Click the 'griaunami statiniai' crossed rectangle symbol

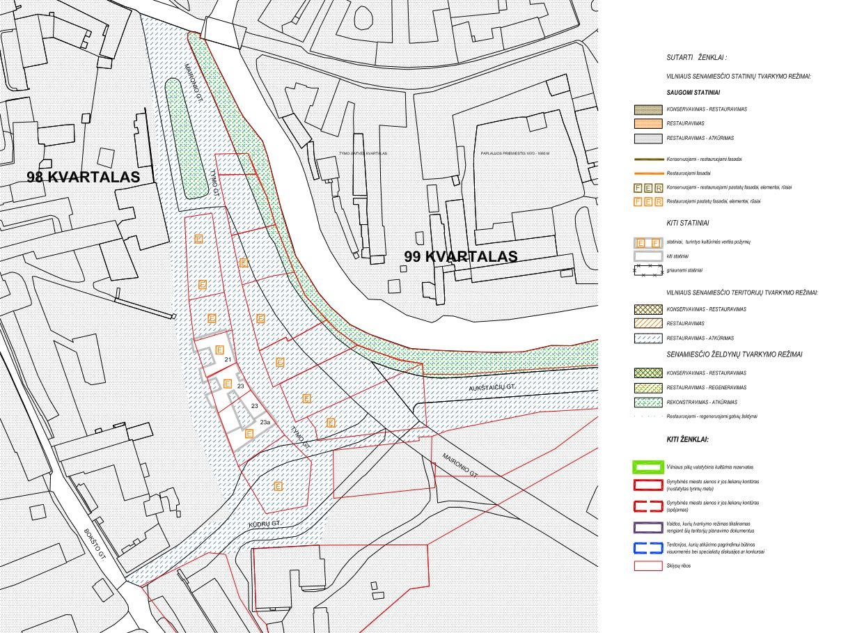click(647, 270)
